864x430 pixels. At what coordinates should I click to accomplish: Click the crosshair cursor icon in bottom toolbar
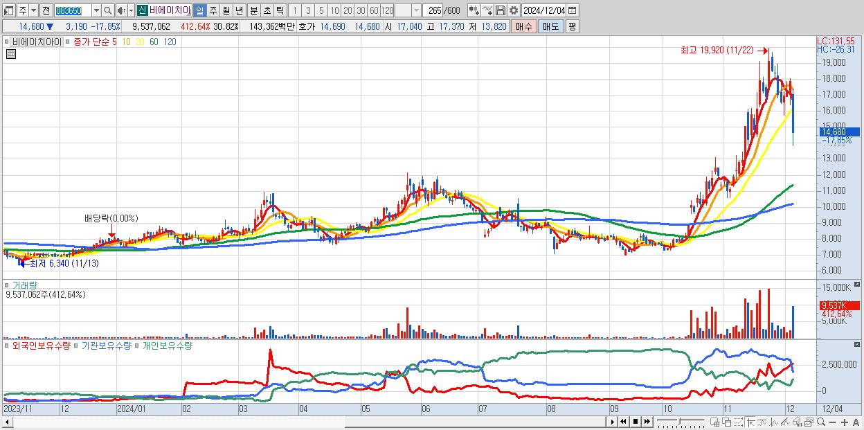pos(751,422)
